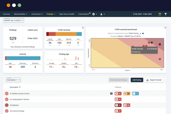Go to the Overview tab
171x114 pixels.
click(x=6, y=14)
